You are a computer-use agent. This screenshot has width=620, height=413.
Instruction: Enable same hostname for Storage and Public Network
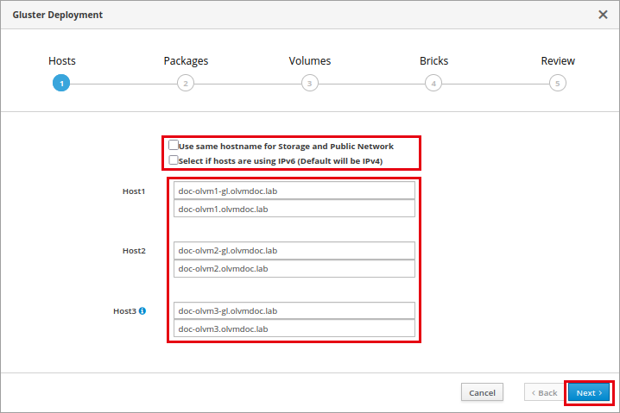174,145
